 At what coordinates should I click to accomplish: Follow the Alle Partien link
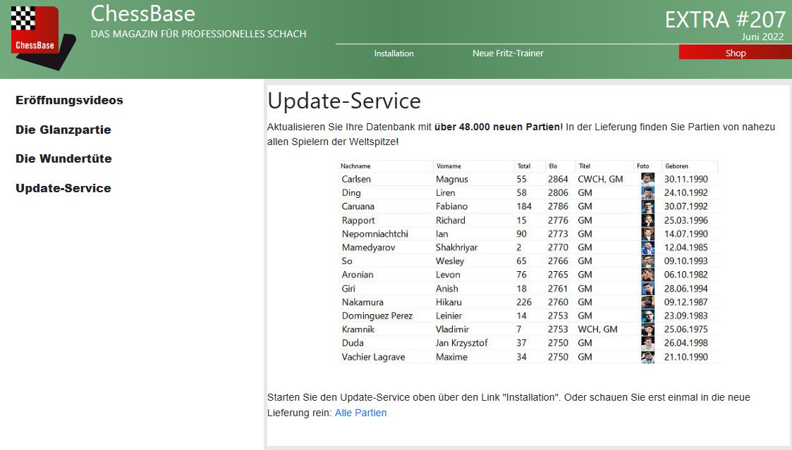click(360, 413)
